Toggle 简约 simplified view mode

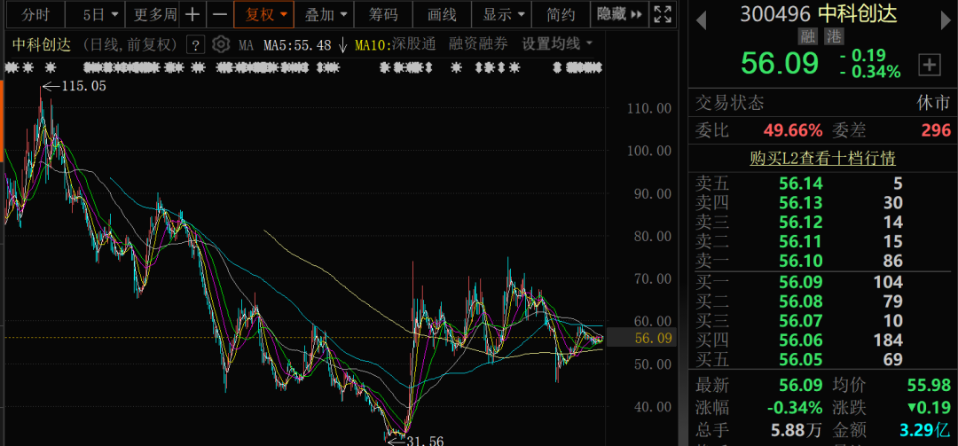click(561, 14)
